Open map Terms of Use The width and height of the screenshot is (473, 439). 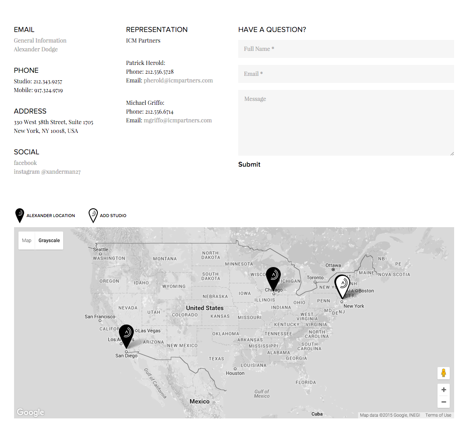(x=438, y=415)
